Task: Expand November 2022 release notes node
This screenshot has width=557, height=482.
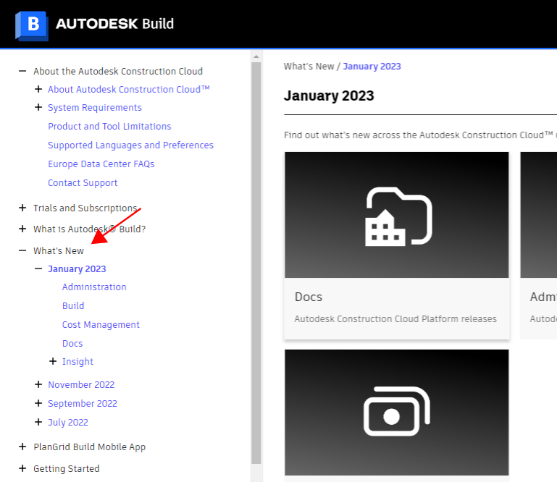Action: [x=38, y=384]
